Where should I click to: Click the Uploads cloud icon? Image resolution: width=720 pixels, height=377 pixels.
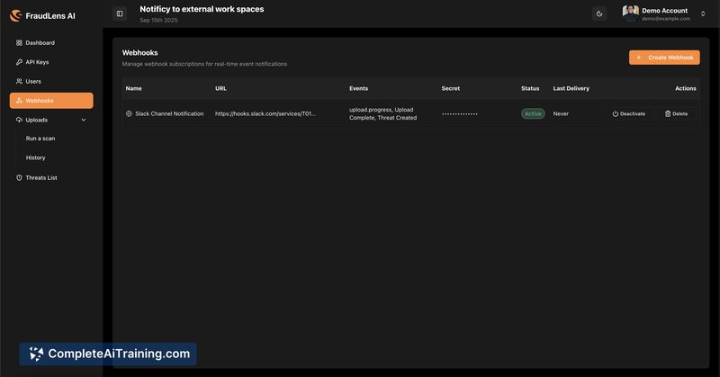point(19,120)
